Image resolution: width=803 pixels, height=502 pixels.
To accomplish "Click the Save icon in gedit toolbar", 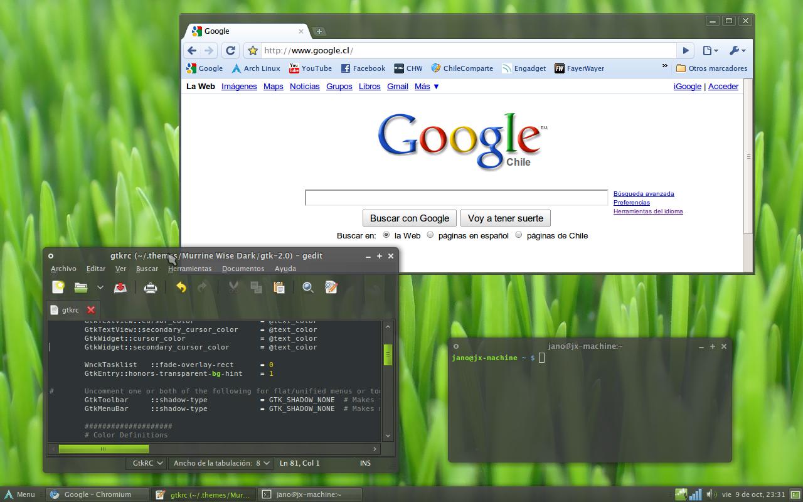I will (x=120, y=287).
